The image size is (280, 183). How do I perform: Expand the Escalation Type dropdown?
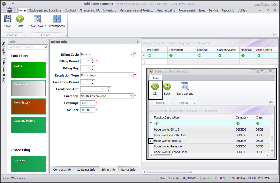131,75
